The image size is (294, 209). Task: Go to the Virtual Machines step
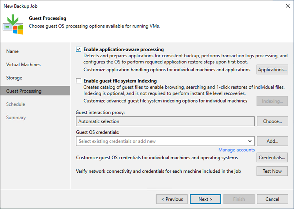click(x=23, y=65)
